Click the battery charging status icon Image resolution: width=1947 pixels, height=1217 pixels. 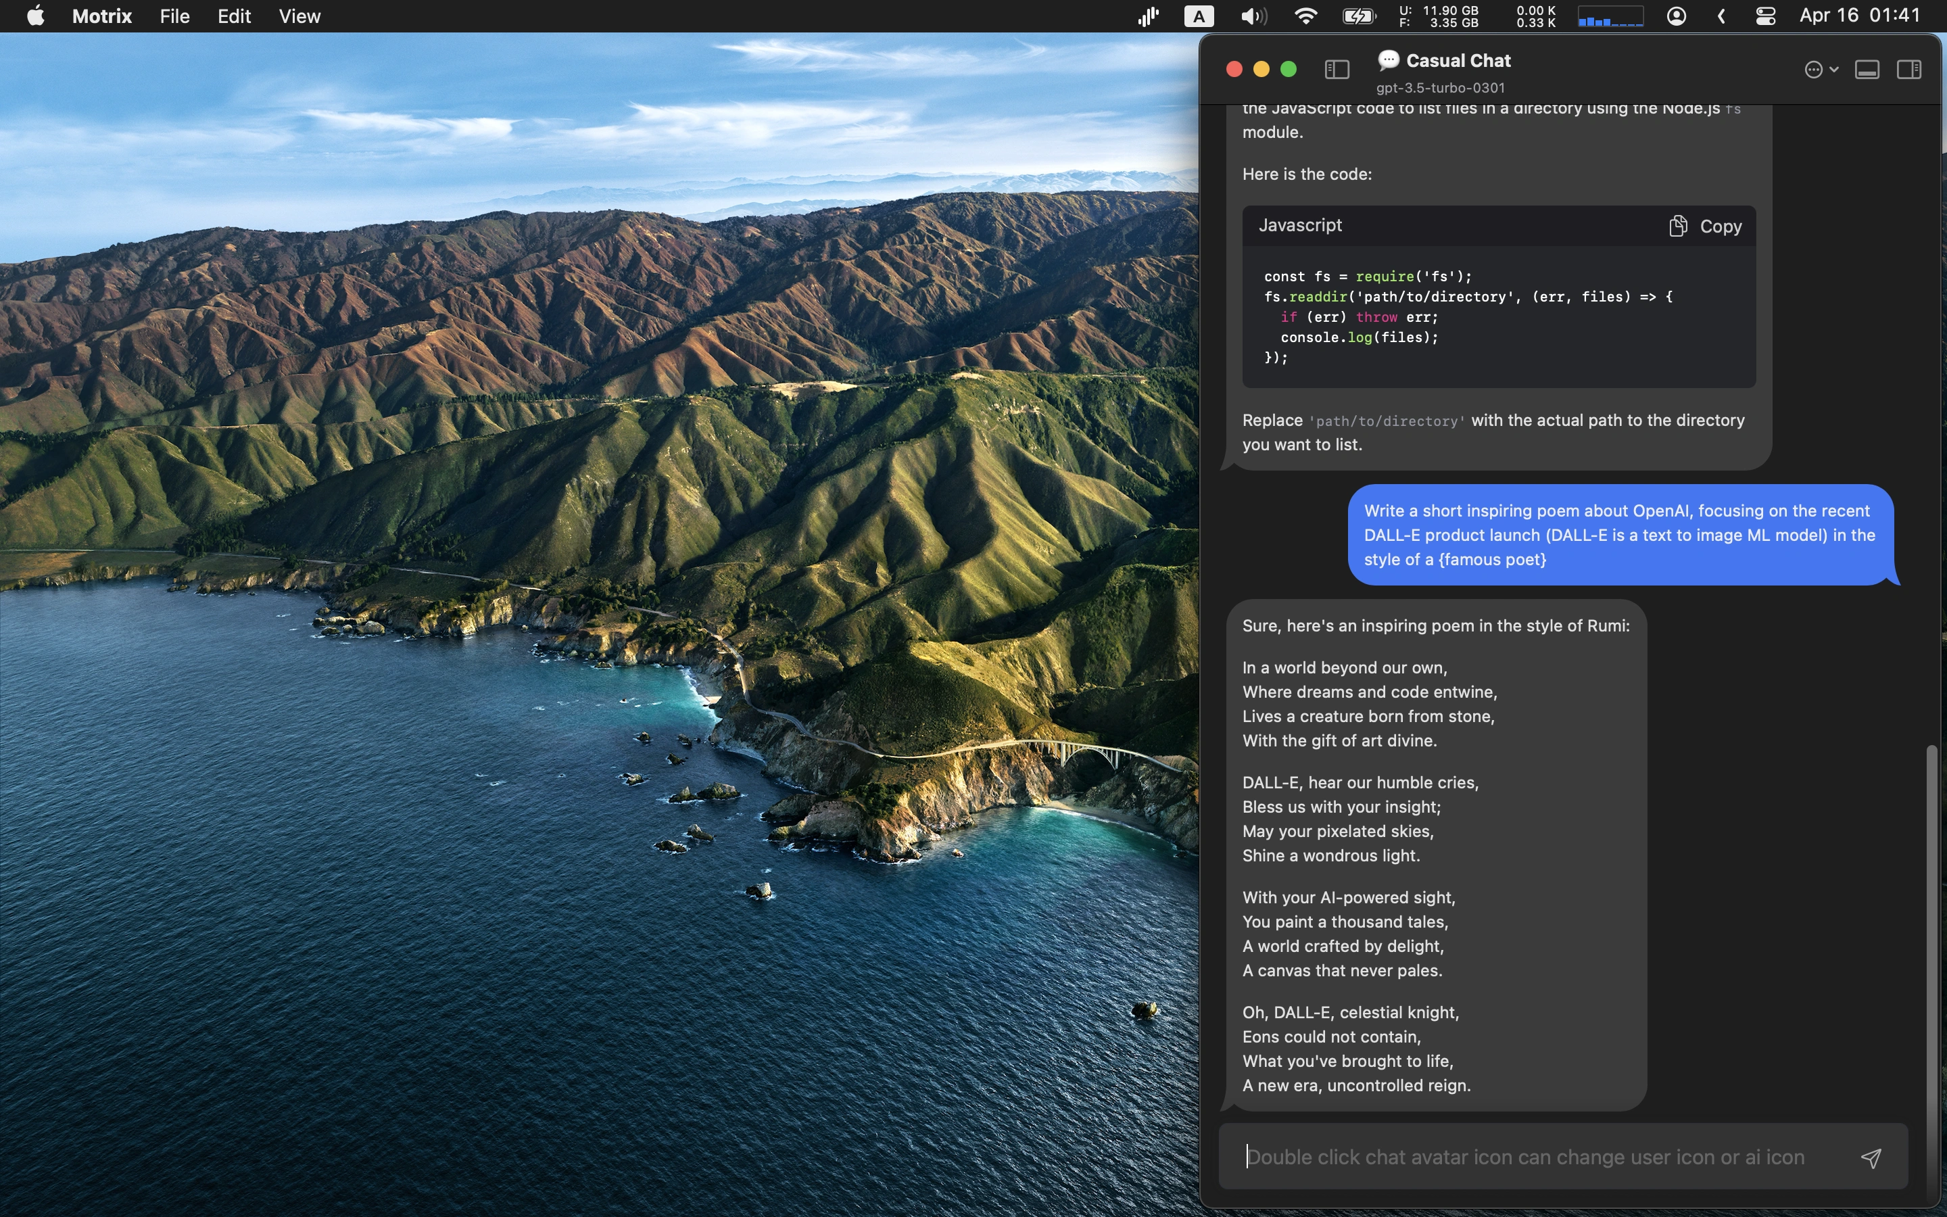[1359, 16]
